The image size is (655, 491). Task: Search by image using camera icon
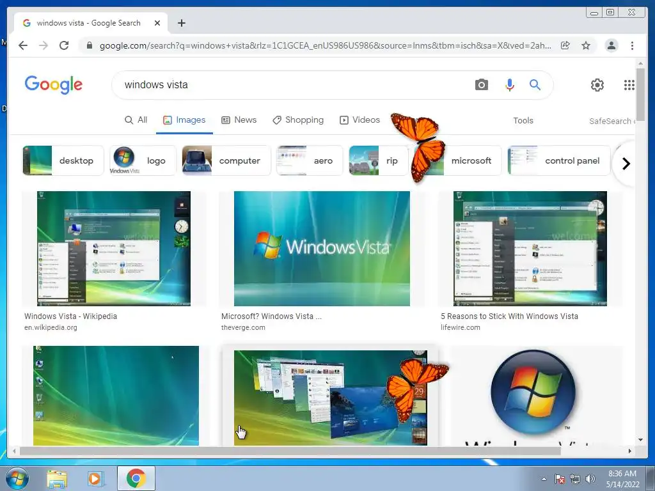click(x=481, y=85)
